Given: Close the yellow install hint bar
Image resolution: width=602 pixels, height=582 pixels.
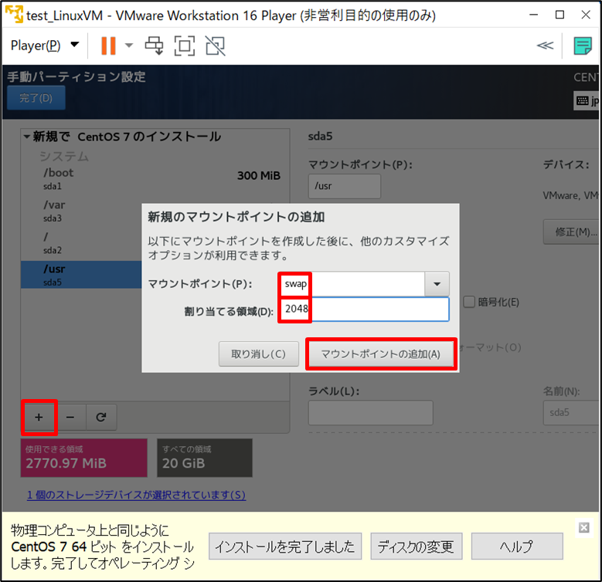Looking at the screenshot, I should click(584, 528).
